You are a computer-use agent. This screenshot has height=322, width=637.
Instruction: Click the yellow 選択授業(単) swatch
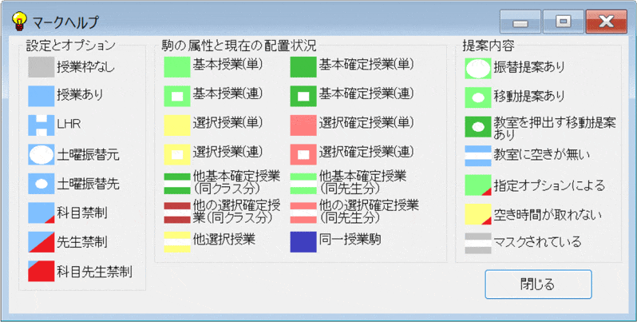pyautogui.click(x=176, y=125)
